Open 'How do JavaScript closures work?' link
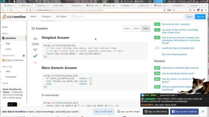209x117 pixels. (x=178, y=73)
